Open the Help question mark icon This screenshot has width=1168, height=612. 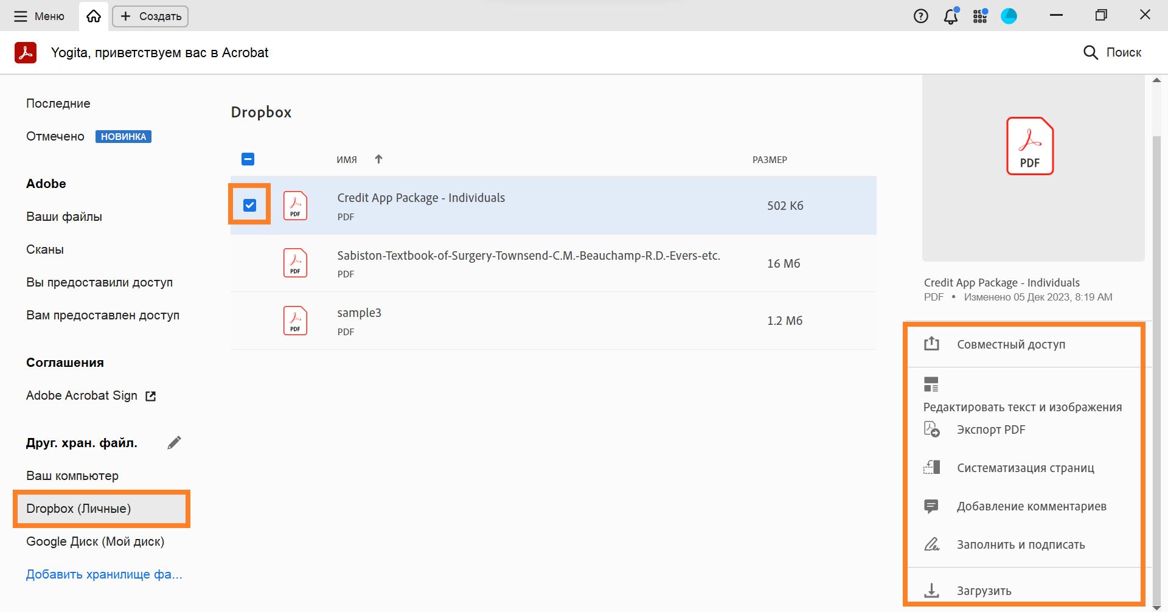[920, 16]
